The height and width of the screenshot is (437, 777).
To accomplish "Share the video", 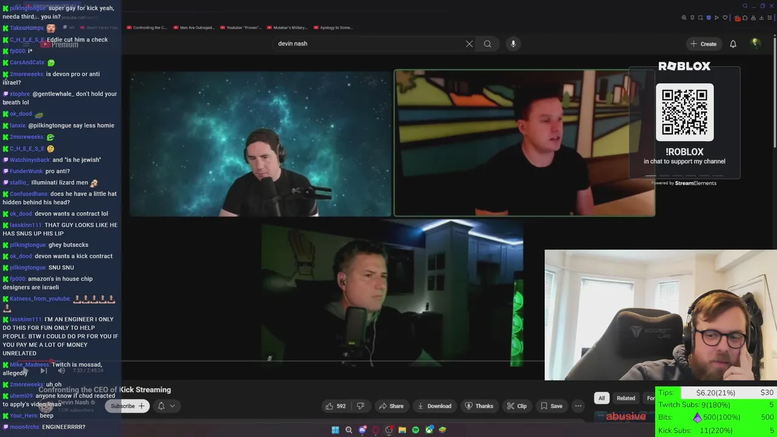I will point(391,406).
